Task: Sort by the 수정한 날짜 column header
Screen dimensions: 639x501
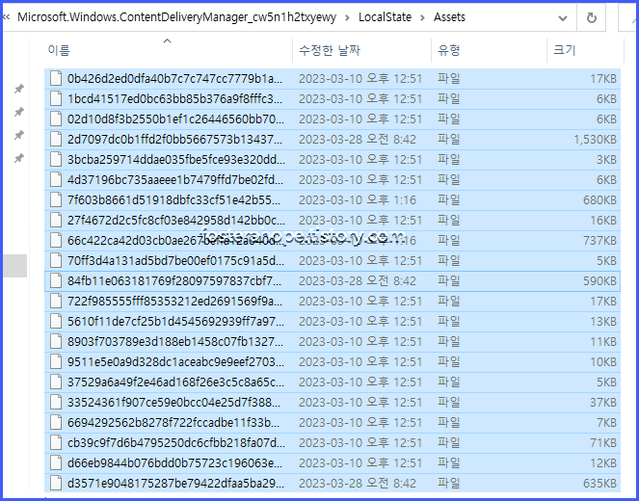Action: pos(330,50)
